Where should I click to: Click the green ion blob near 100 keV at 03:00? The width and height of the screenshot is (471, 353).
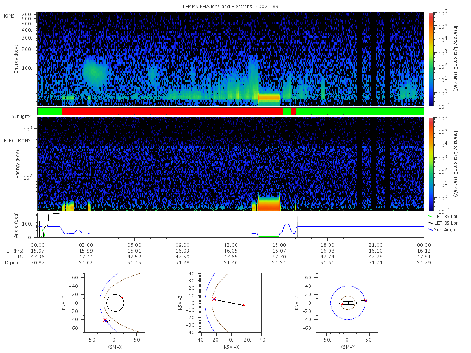[95, 72]
